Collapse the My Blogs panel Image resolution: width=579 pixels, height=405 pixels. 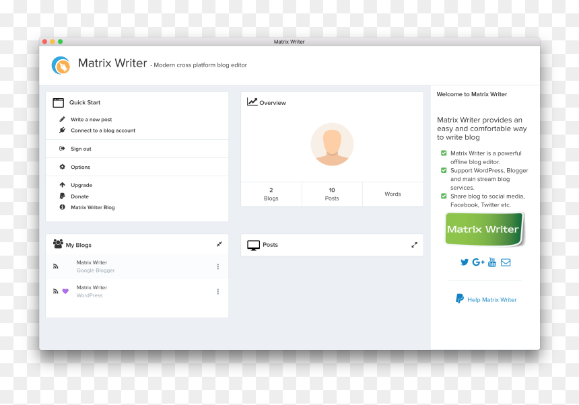(x=219, y=244)
